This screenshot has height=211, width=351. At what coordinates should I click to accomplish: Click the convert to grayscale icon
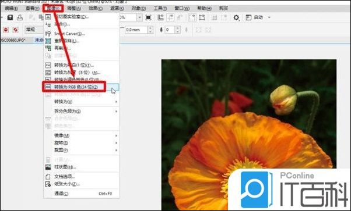pos(48,72)
